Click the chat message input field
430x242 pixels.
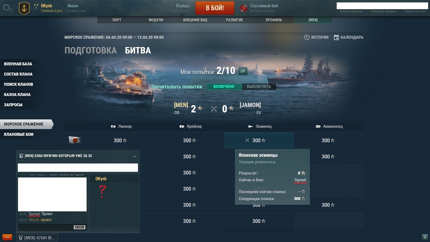coord(46,227)
